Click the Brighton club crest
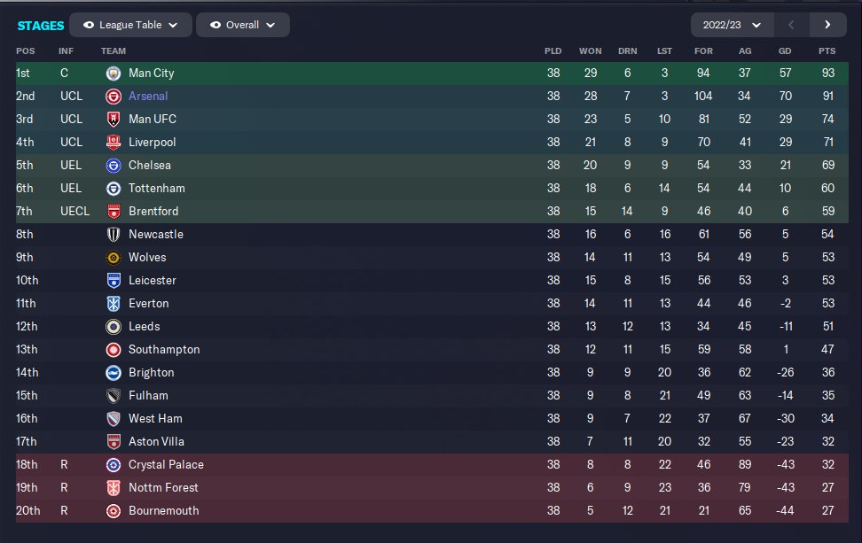This screenshot has width=862, height=543. point(113,372)
